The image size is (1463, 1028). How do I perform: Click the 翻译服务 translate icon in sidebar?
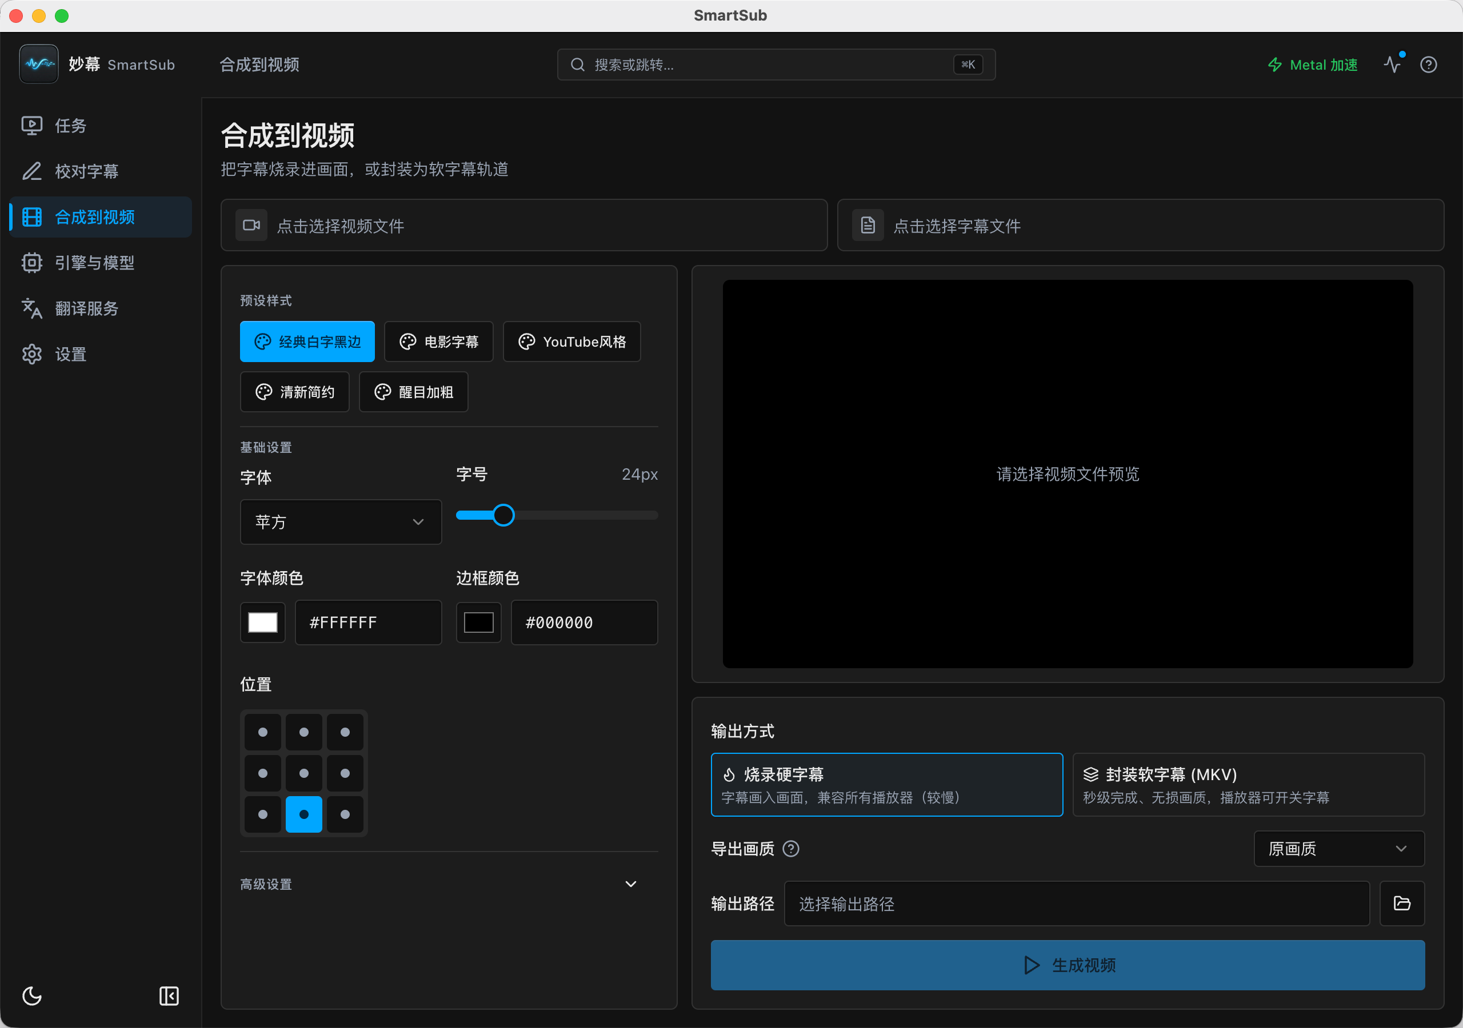tap(32, 308)
